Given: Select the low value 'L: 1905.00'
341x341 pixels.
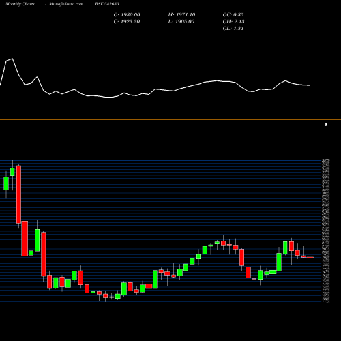Looking at the screenshot, I should [181, 22].
